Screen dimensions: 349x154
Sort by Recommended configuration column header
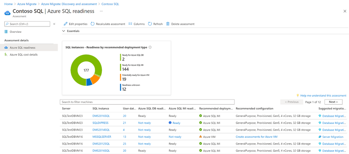[254, 109]
